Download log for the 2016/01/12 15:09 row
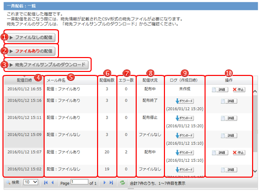This screenshot has width=263, height=191. [x=185, y=135]
